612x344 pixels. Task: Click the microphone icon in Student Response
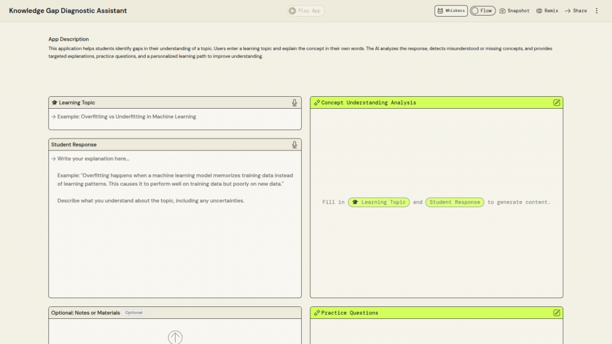(x=294, y=145)
